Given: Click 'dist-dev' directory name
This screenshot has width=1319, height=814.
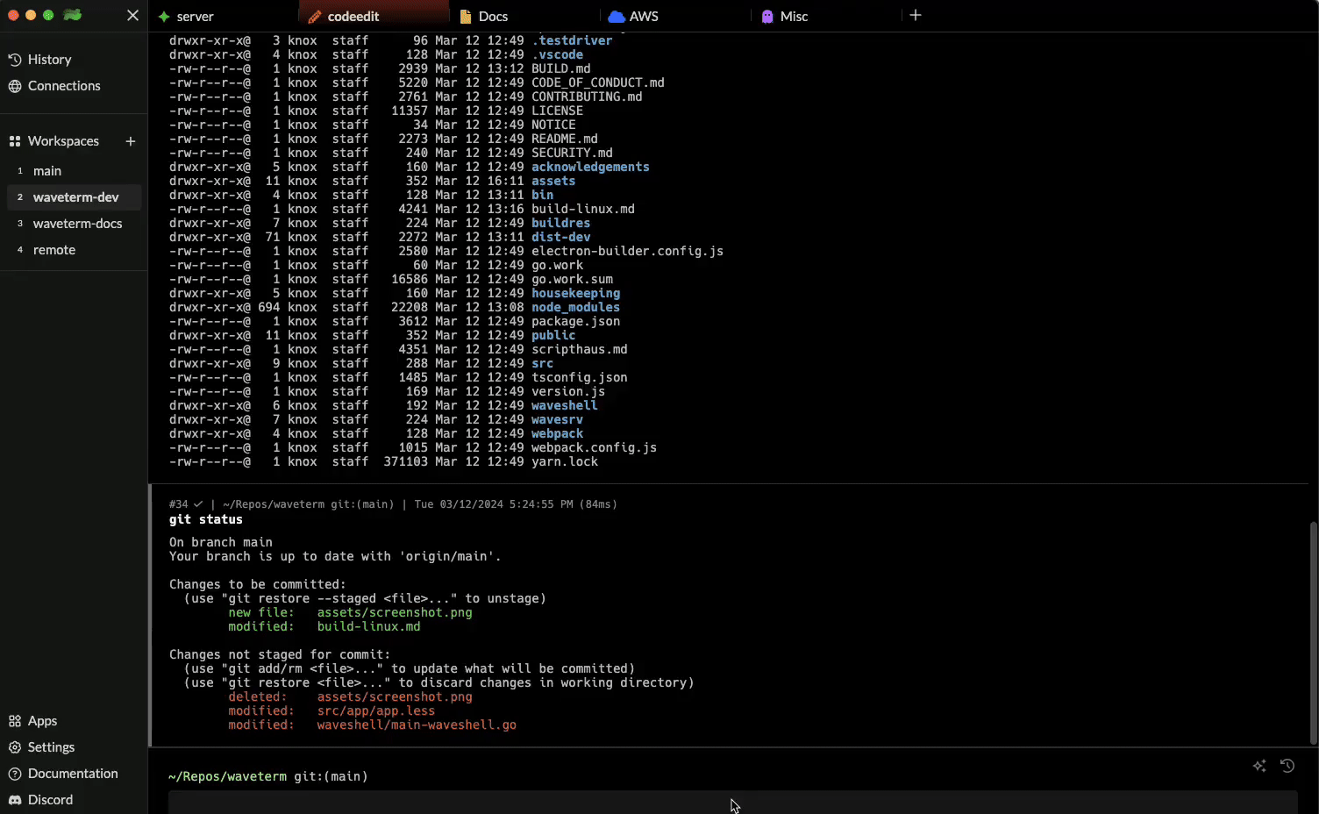Looking at the screenshot, I should tap(561, 237).
